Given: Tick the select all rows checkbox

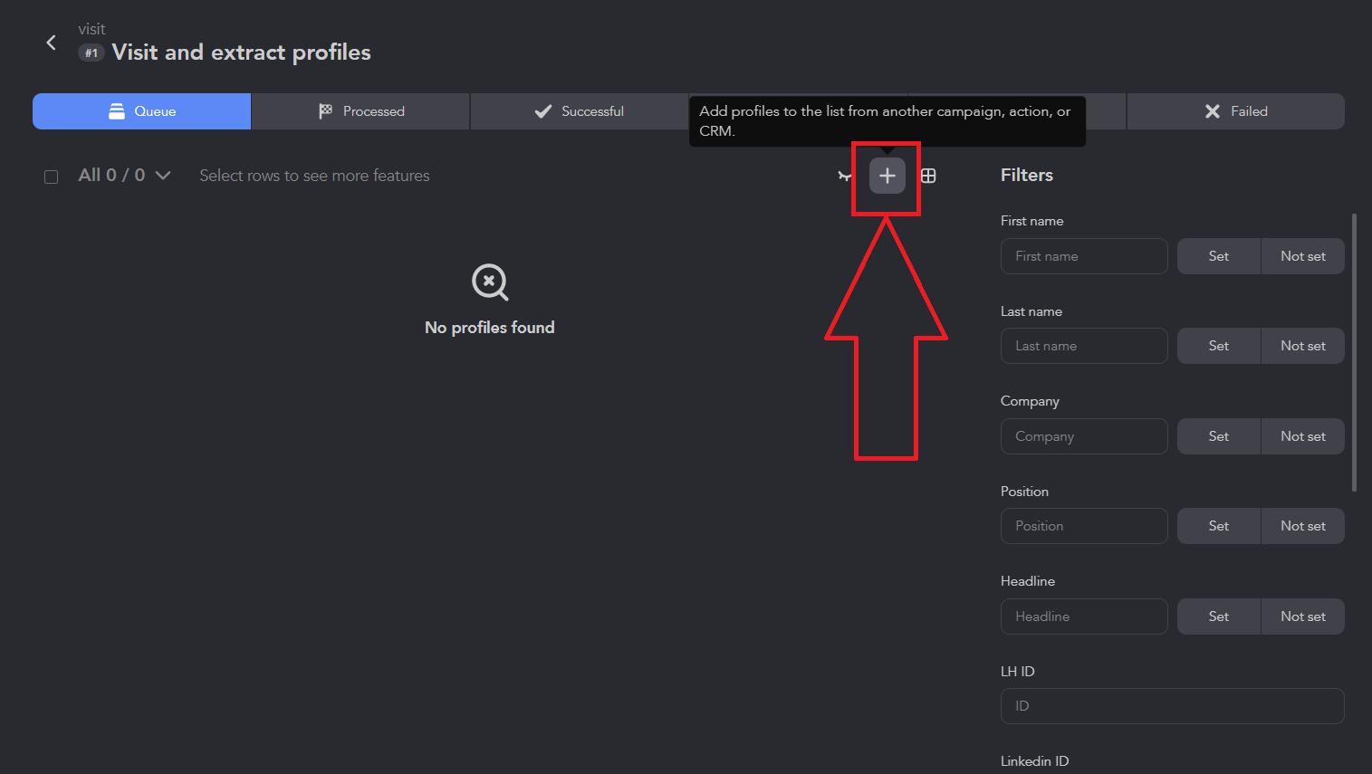Looking at the screenshot, I should point(52,177).
